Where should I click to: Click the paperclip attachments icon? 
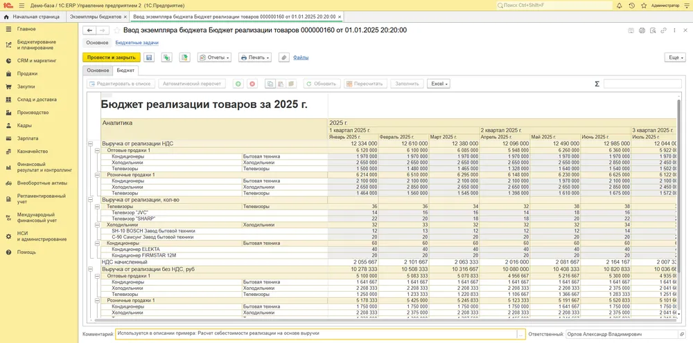point(283,57)
